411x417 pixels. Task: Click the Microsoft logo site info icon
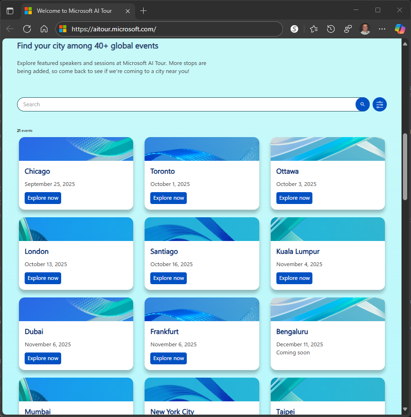[x=63, y=29]
